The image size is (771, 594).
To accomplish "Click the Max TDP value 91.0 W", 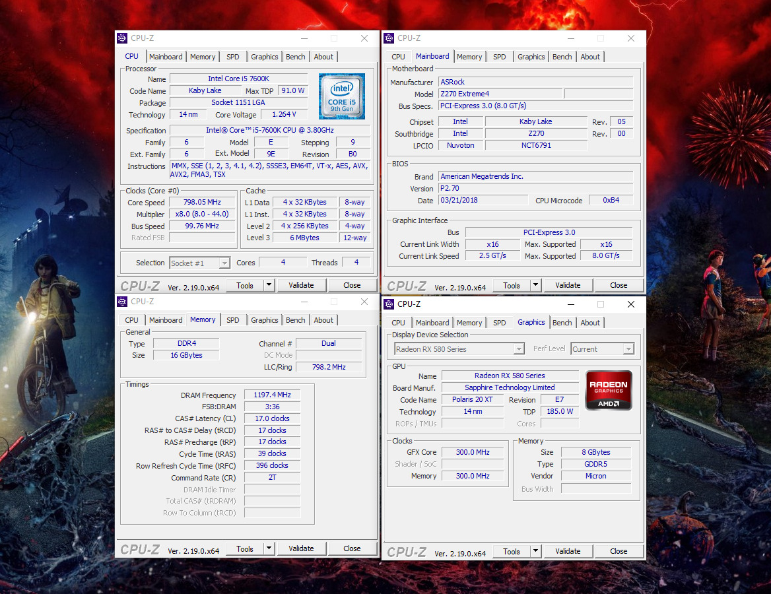I will (293, 90).
